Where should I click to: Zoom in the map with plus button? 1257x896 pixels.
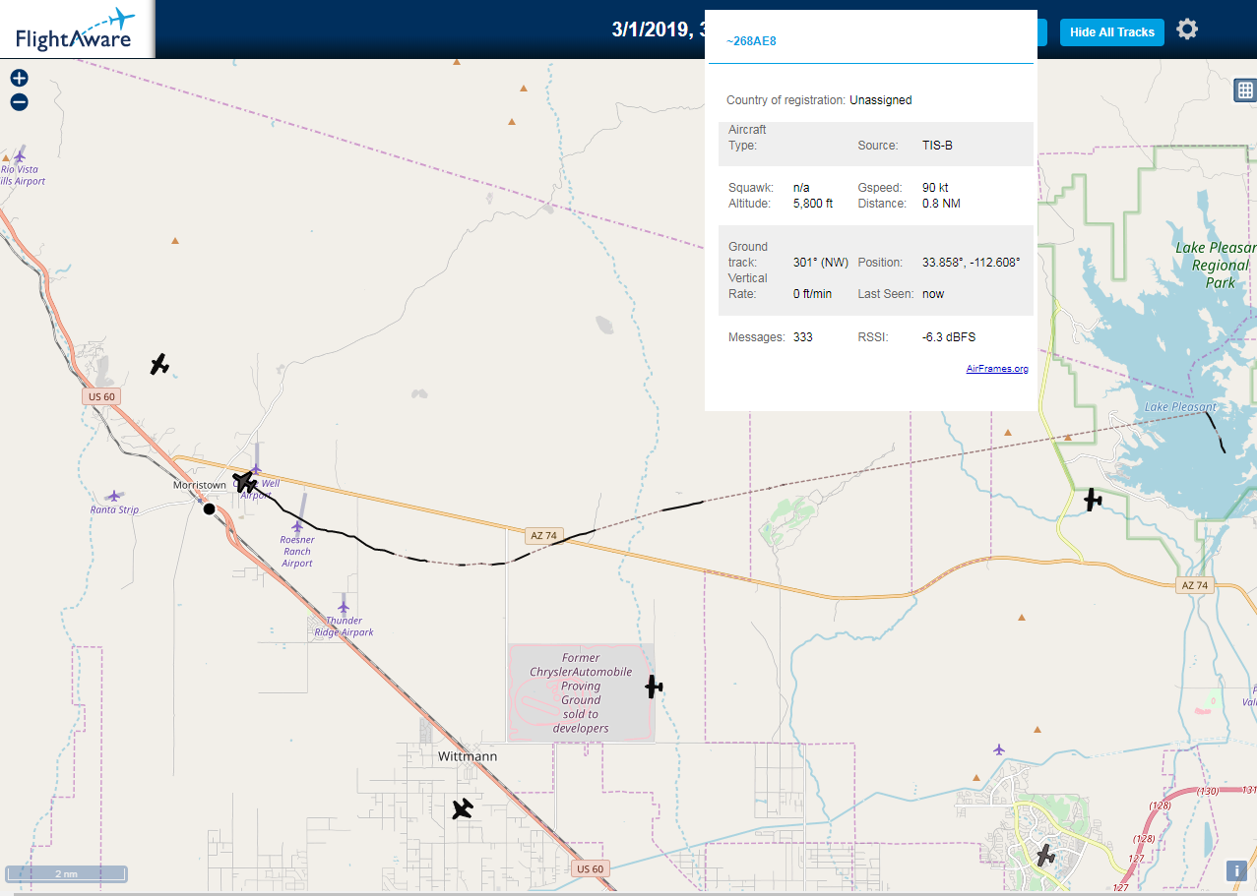click(x=20, y=78)
